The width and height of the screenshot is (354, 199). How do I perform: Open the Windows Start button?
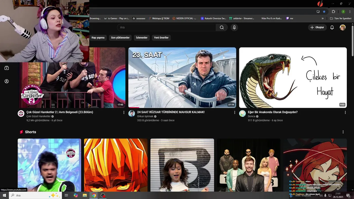4,195
